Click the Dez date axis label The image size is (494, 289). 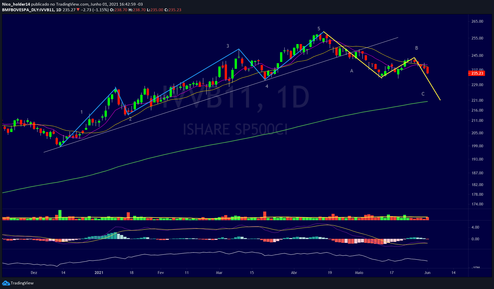pyautogui.click(x=34, y=272)
